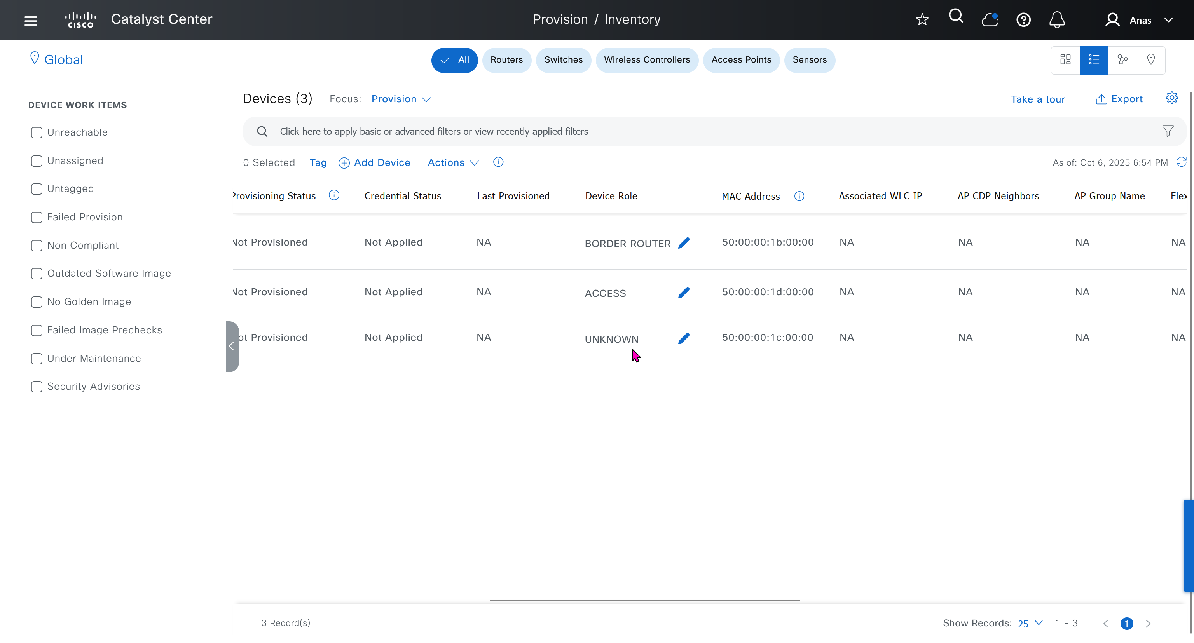Toggle the Security Advisories checkbox
This screenshot has width=1194, height=643.
pos(37,386)
